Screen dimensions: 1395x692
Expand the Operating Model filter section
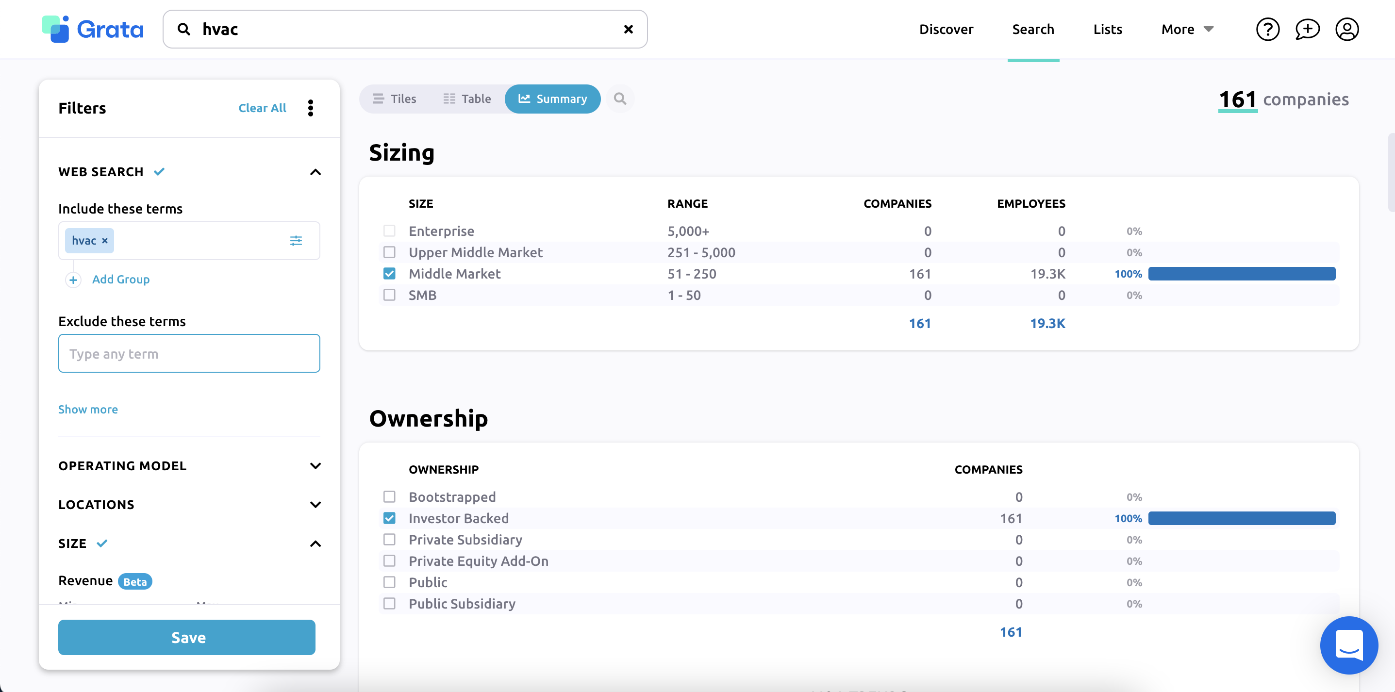click(315, 466)
